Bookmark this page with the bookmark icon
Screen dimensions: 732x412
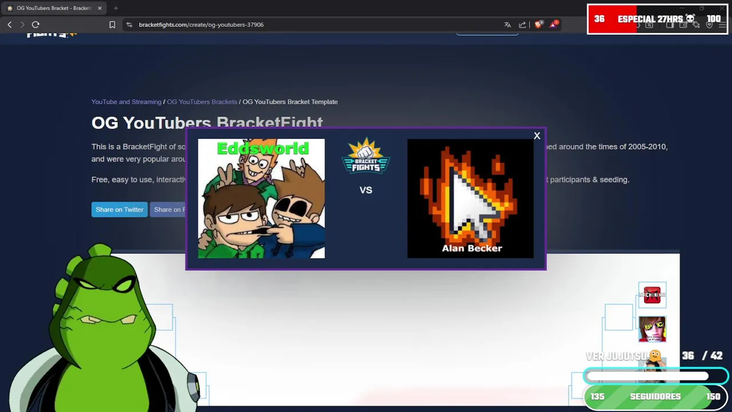click(112, 25)
